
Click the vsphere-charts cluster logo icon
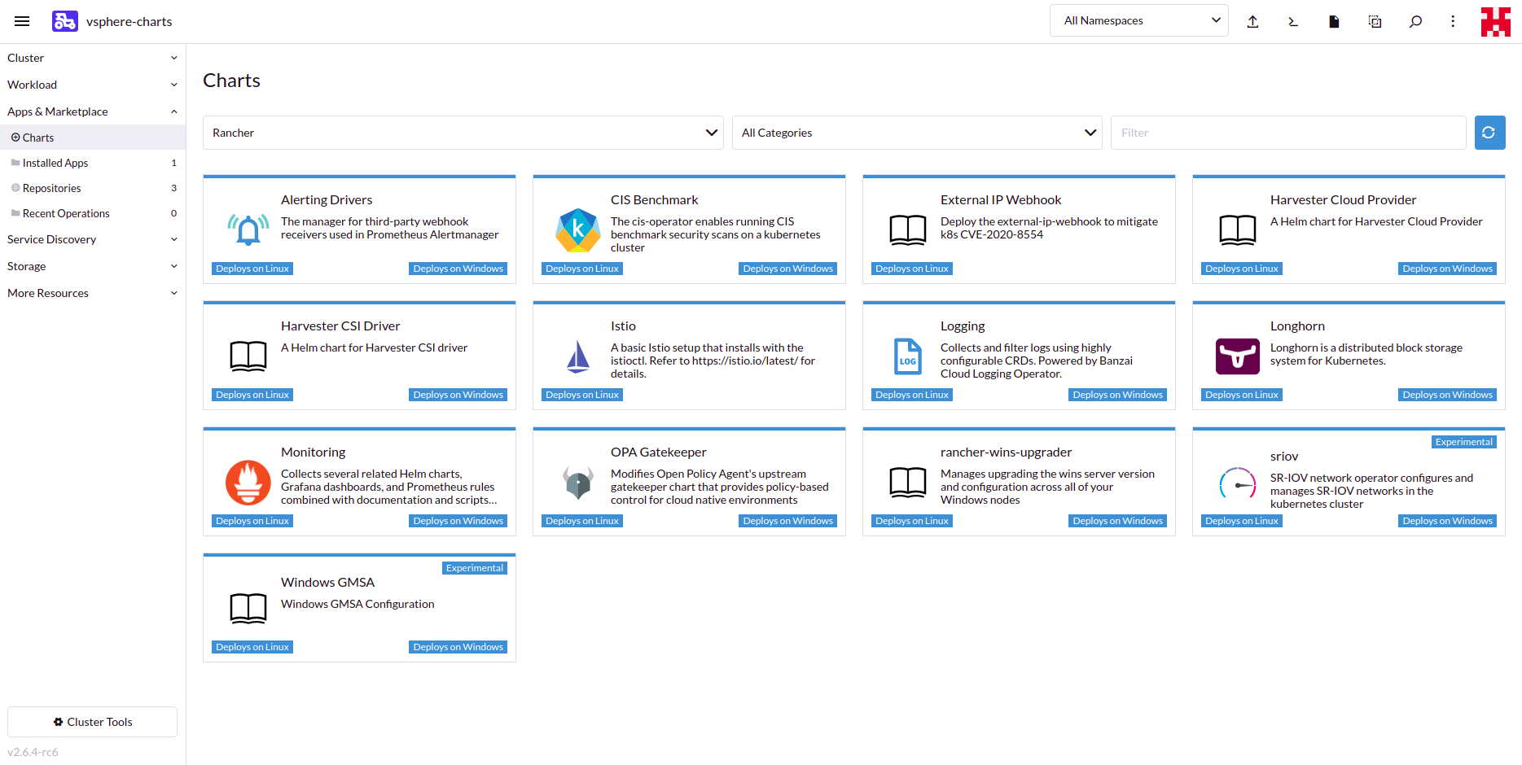65,21
